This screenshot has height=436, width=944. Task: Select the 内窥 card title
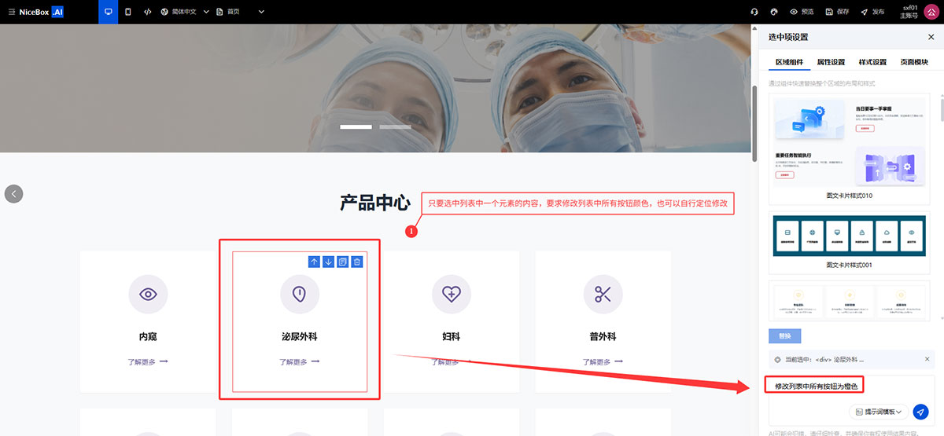point(148,336)
